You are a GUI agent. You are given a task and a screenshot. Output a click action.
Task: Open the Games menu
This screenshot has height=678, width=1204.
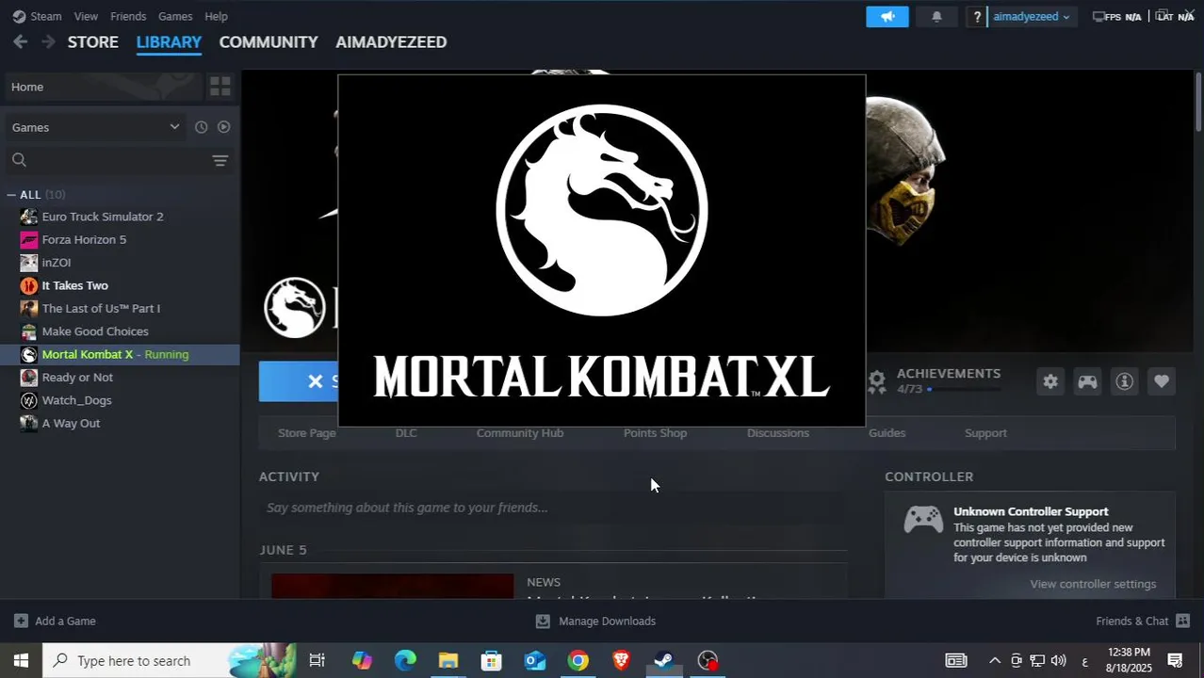[175, 16]
